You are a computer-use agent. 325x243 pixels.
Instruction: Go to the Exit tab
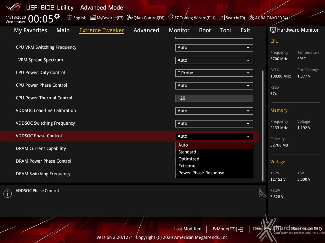pos(245,30)
